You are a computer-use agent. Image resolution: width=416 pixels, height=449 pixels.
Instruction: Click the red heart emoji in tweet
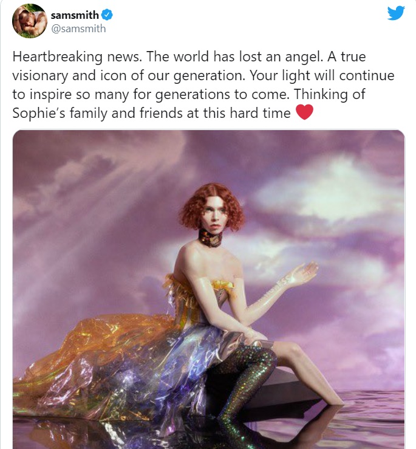(x=304, y=112)
